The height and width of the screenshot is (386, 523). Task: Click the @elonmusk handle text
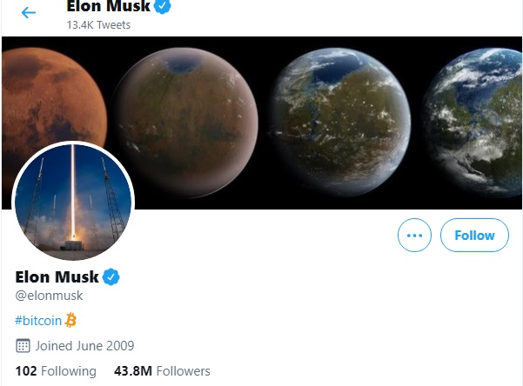[x=49, y=296]
